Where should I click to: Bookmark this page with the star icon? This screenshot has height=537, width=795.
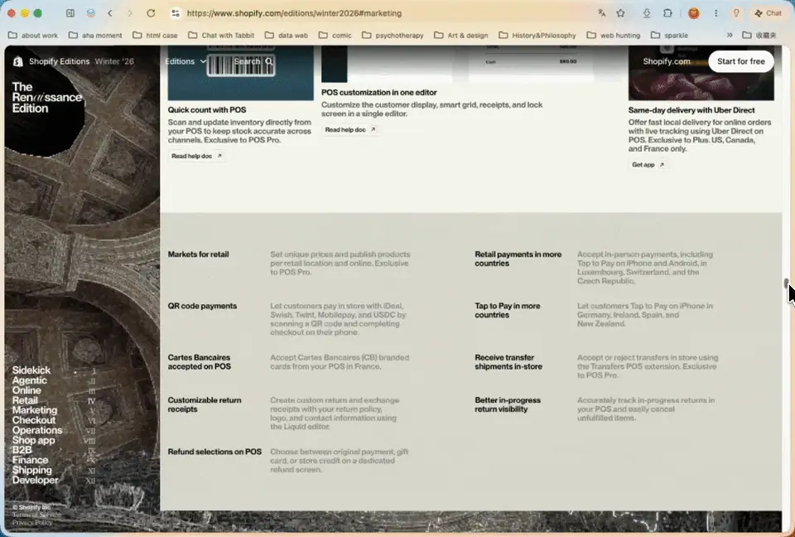pos(620,13)
